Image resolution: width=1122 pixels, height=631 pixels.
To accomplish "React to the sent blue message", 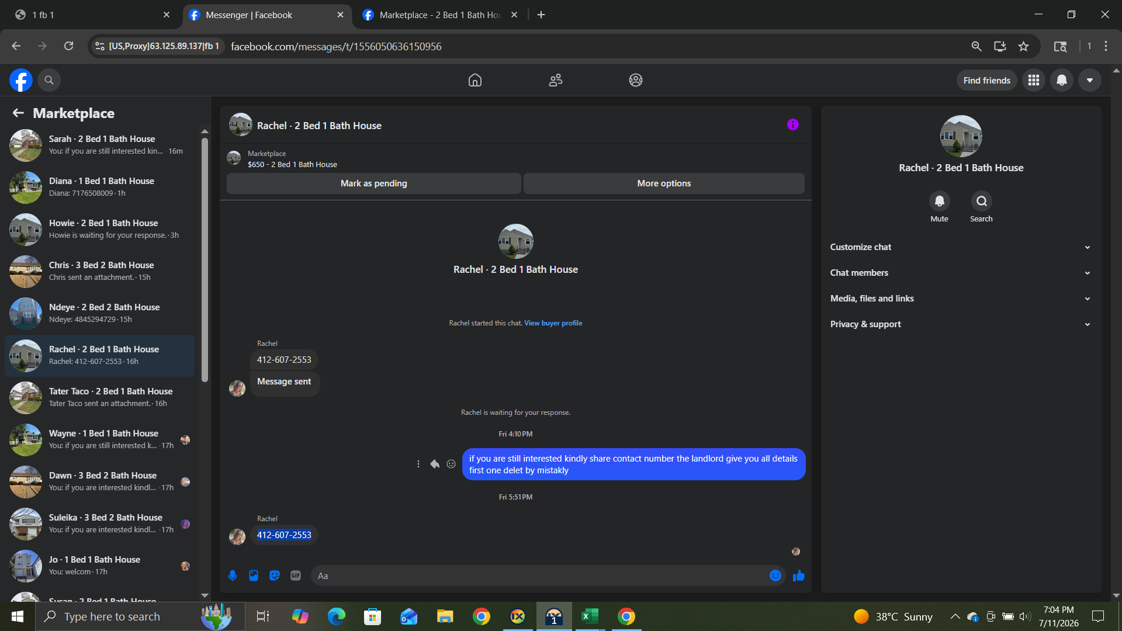I will 451,464.
